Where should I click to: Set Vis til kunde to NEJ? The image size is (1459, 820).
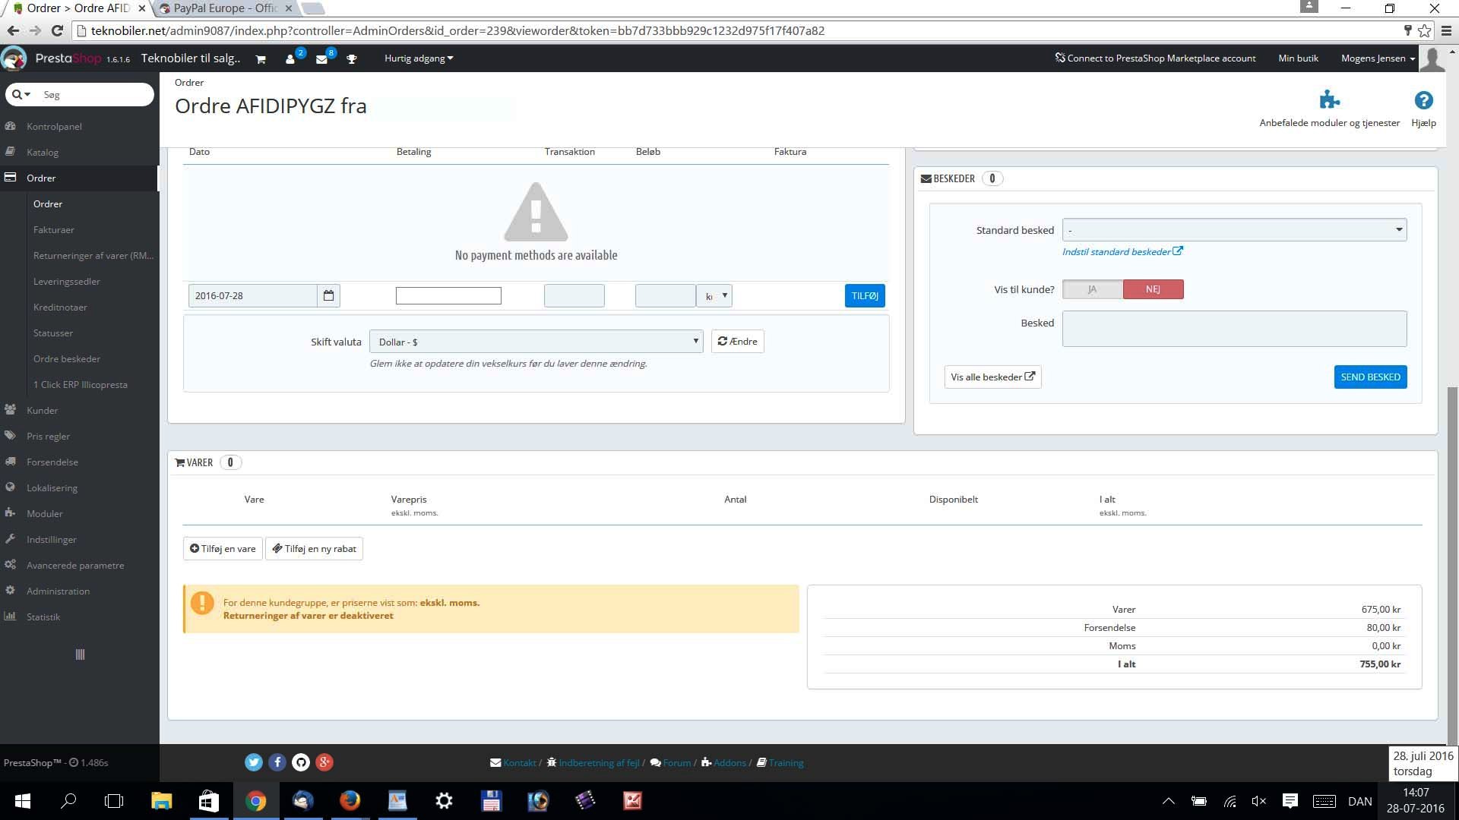point(1153,289)
